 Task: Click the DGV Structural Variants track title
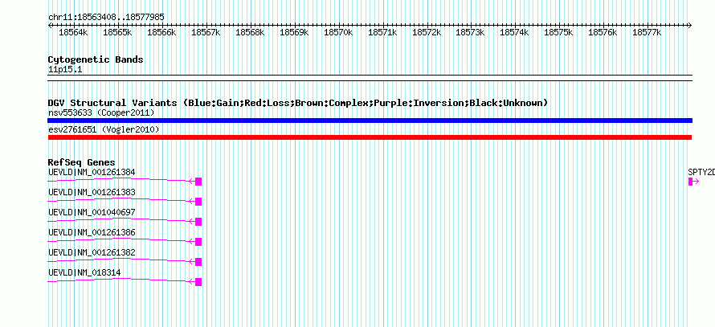[298, 103]
